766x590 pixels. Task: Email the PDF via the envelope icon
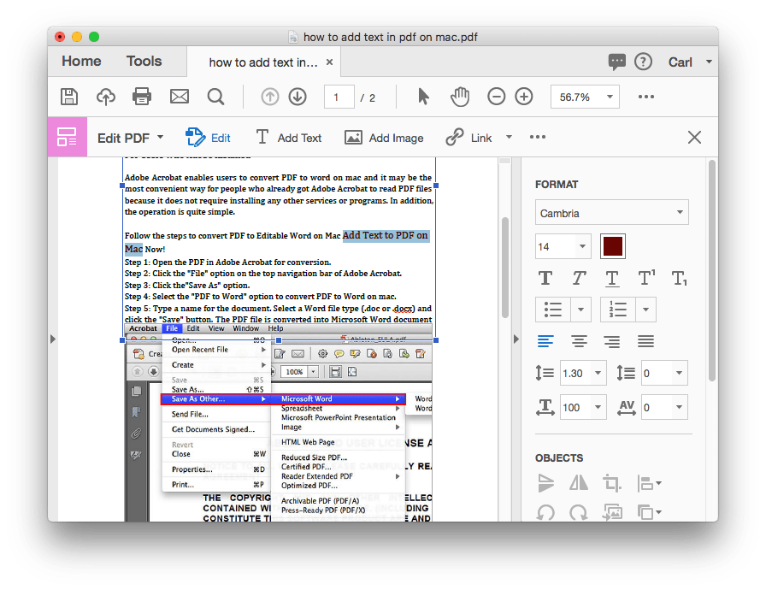(179, 97)
